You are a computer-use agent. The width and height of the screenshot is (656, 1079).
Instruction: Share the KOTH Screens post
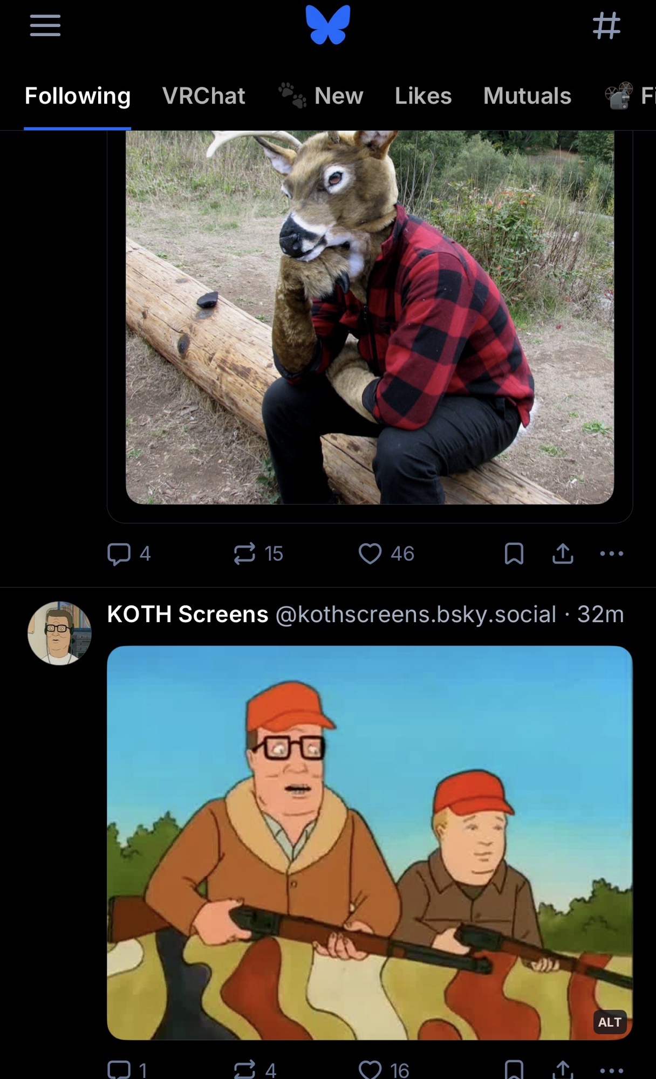point(563,1068)
